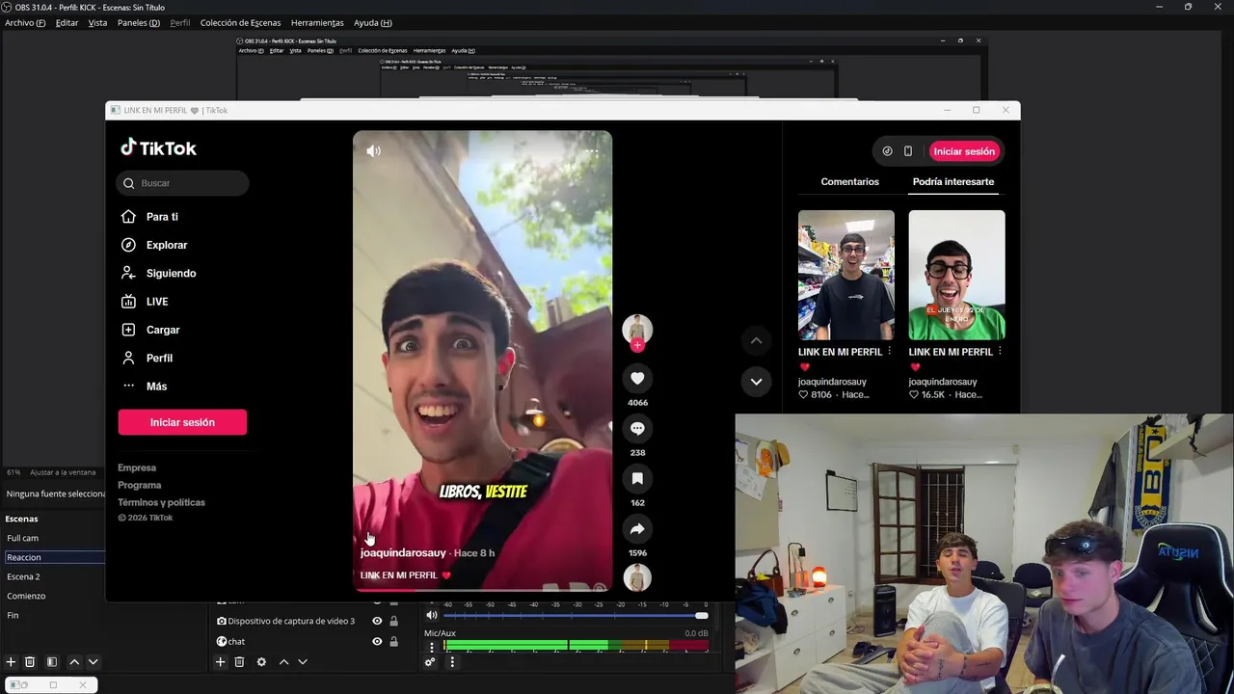Click Iniciar sesión in TikTok sidebar
Image resolution: width=1234 pixels, height=694 pixels.
tap(182, 422)
